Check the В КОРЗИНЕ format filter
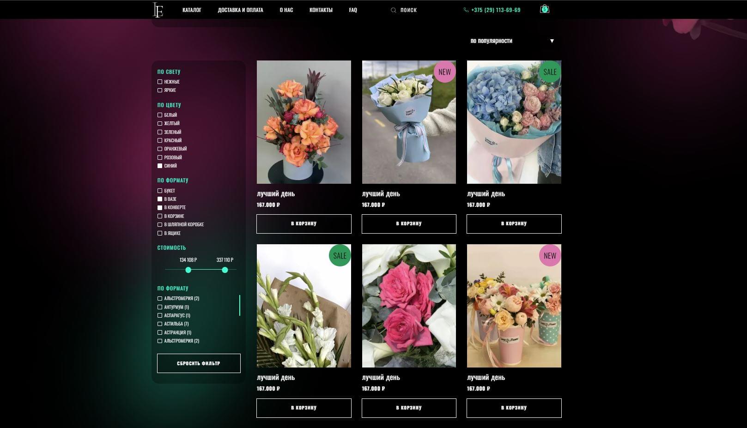 tap(160, 216)
